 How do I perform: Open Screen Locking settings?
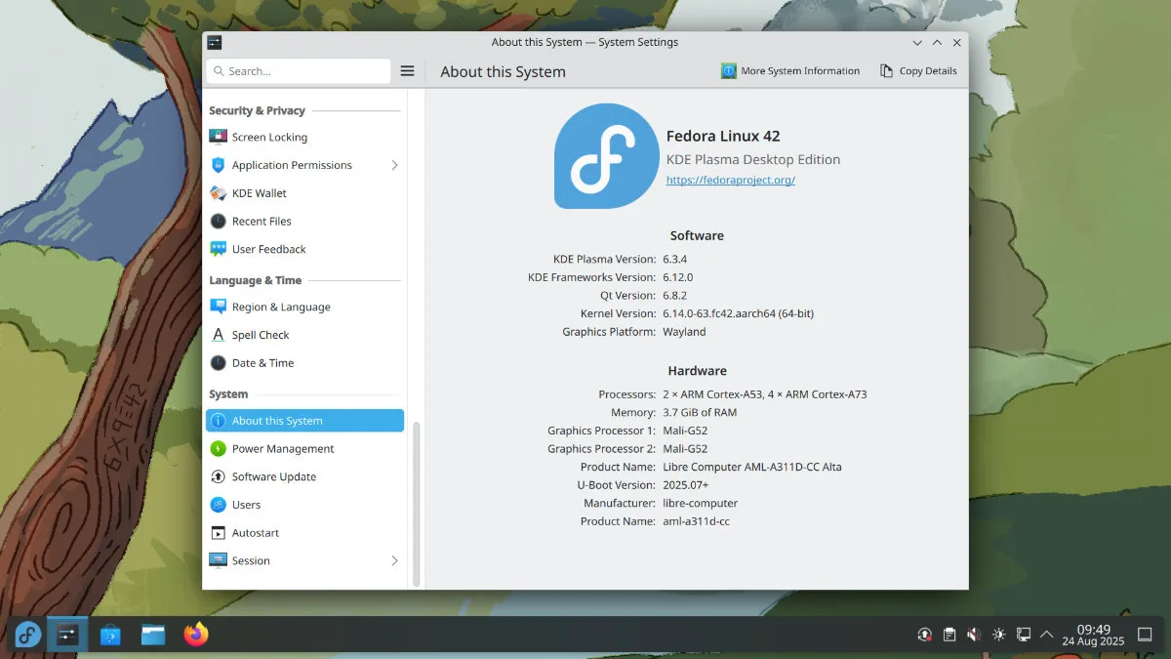[x=269, y=138]
